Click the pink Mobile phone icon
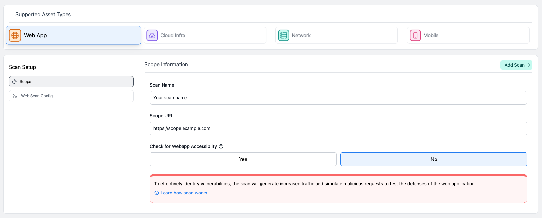Screen dimensions: 542x218 [415, 35]
